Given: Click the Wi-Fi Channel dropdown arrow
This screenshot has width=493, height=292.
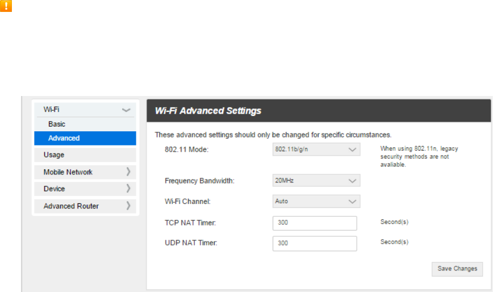Looking at the screenshot, I should [352, 202].
